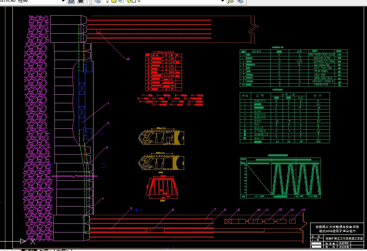Select callout number 2 beside the coal face
This screenshot has height=251, width=367.
point(108,123)
